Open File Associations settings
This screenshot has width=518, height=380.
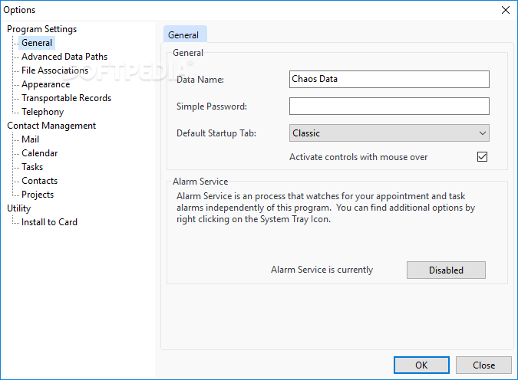54,70
